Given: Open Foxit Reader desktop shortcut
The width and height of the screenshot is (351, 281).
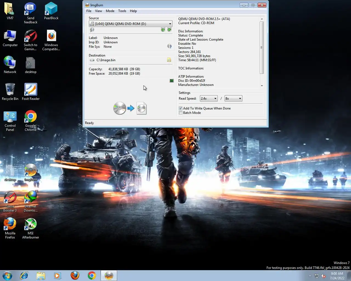Looking at the screenshot, I should pyautogui.click(x=30, y=92).
